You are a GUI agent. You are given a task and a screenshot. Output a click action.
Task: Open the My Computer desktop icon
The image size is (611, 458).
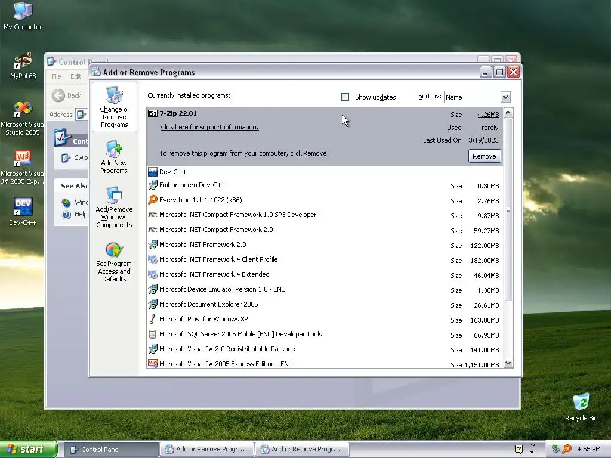point(23,11)
